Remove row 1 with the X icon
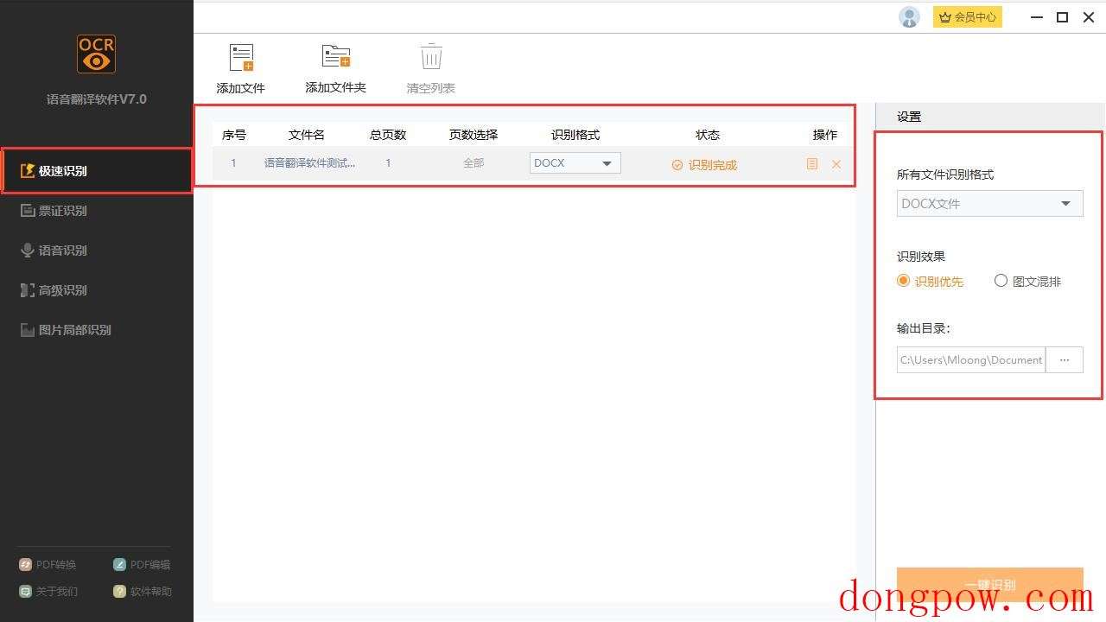 [x=836, y=164]
